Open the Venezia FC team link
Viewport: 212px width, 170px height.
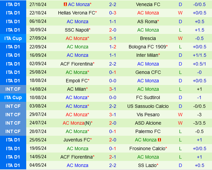click(x=148, y=4)
